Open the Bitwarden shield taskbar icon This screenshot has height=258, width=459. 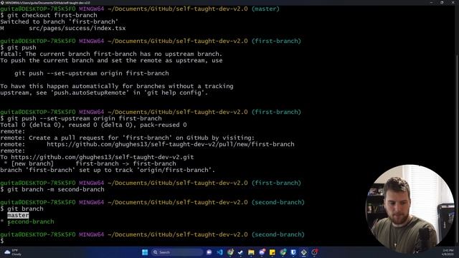click(x=293, y=252)
